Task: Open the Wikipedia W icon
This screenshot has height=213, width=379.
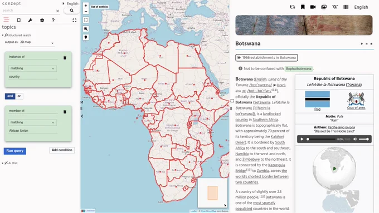Action: coord(335,7)
